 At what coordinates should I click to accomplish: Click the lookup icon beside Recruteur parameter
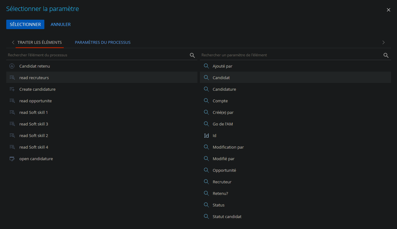click(206, 181)
